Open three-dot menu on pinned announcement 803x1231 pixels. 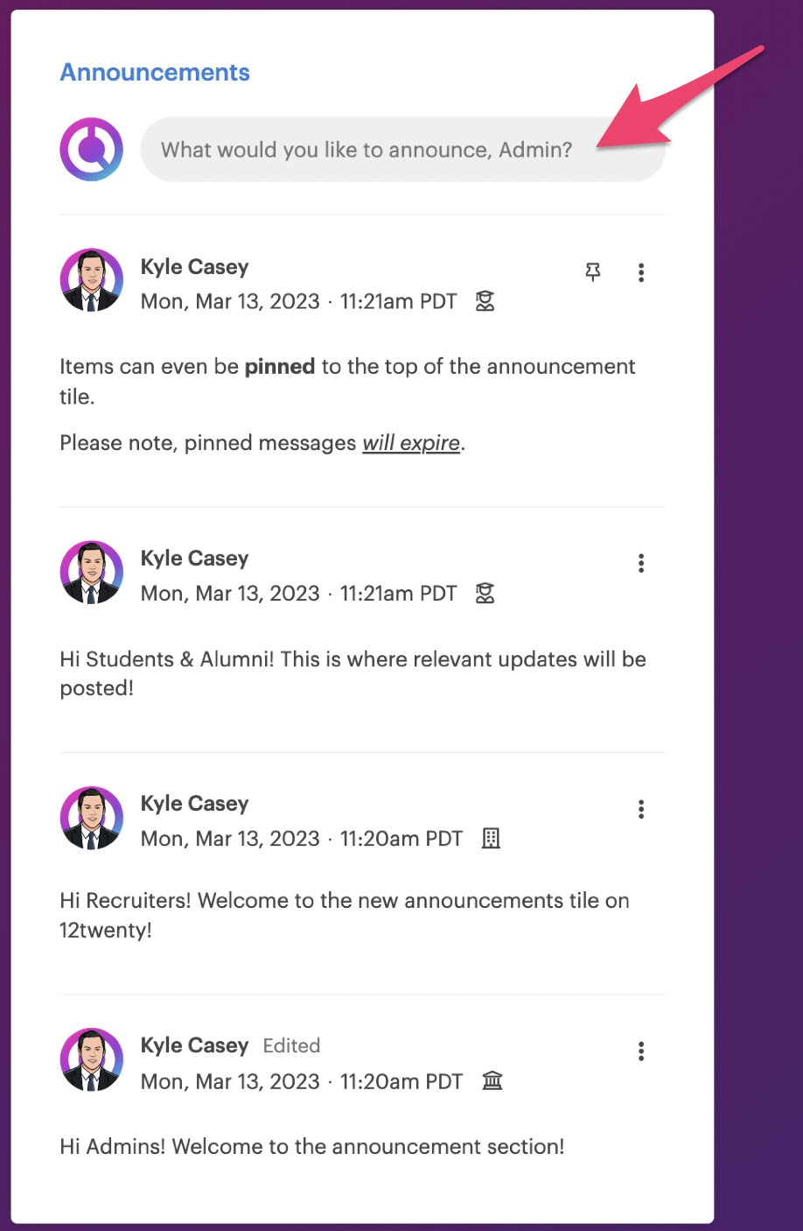pyautogui.click(x=641, y=272)
